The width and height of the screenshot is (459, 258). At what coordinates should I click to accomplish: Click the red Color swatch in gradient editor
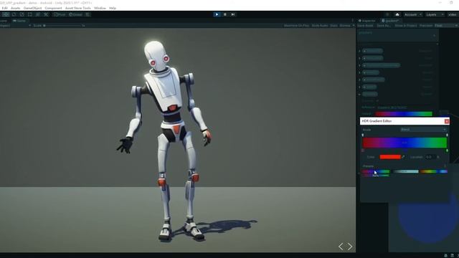[390, 157]
